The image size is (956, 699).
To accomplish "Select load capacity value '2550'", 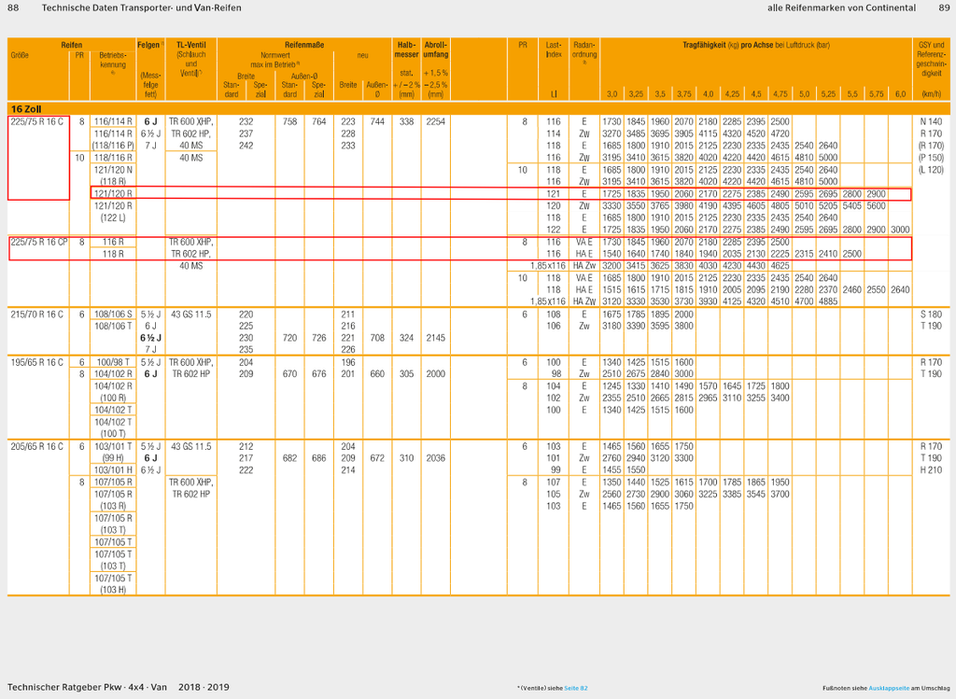I will pyautogui.click(x=876, y=290).
